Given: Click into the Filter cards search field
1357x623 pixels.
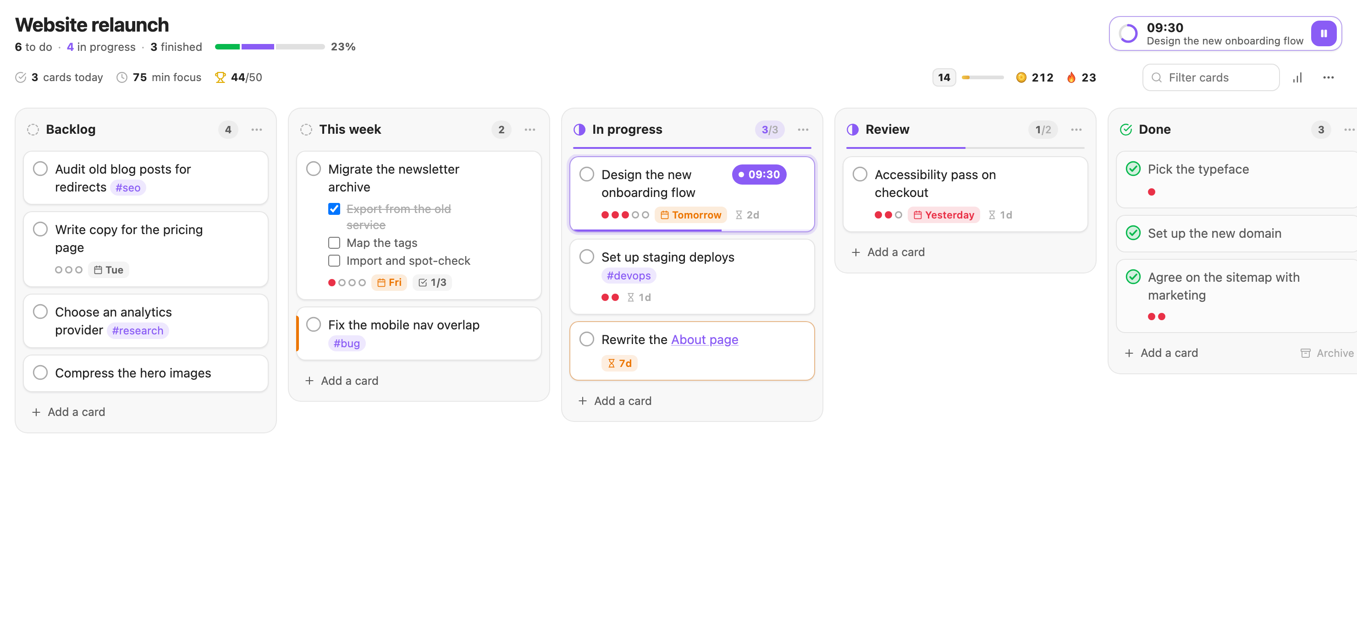Looking at the screenshot, I should click(x=1211, y=77).
